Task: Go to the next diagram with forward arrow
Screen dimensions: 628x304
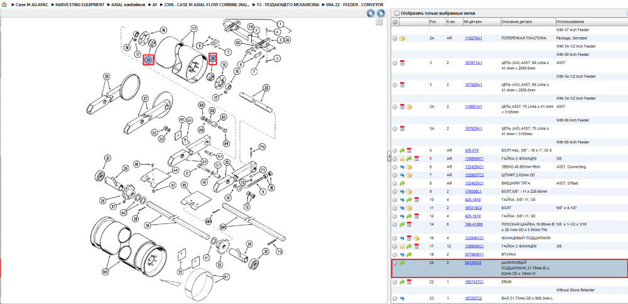Action: point(381,14)
